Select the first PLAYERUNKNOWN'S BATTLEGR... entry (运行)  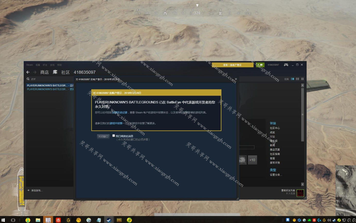50,85
